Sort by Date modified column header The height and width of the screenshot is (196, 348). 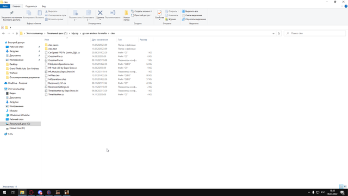pyautogui.click(x=104, y=40)
